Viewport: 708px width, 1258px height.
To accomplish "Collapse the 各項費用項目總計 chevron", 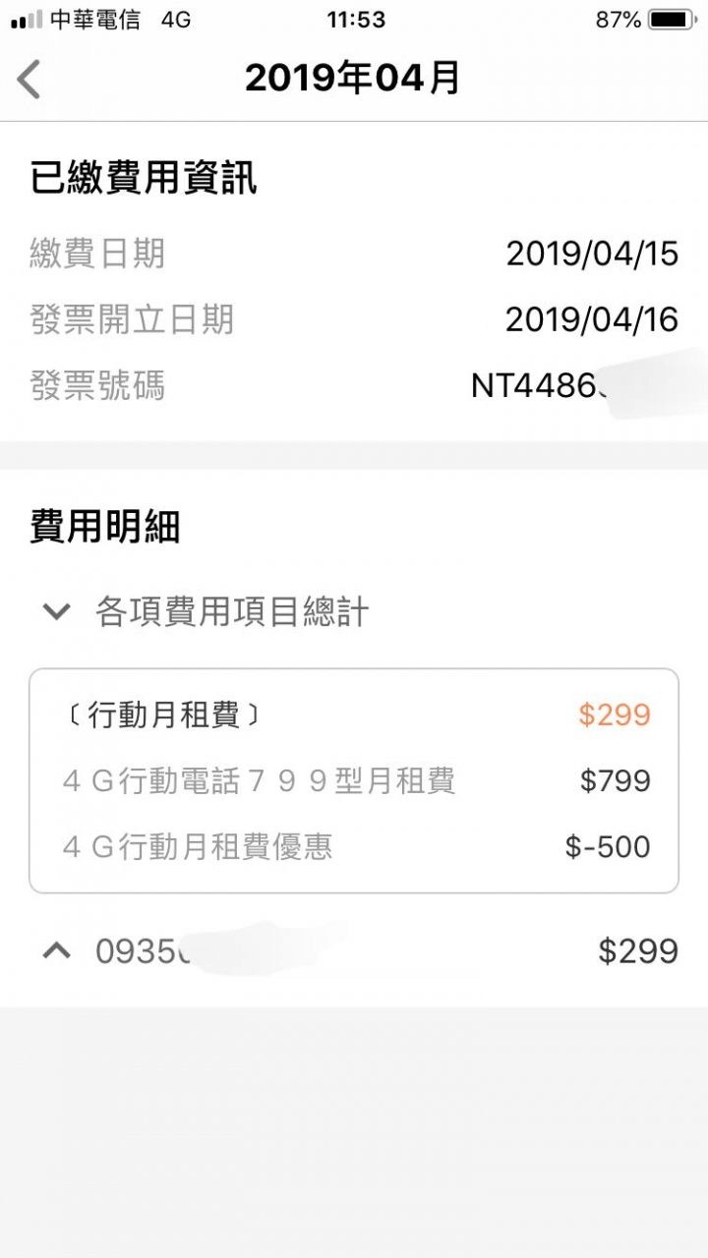I will point(56,612).
